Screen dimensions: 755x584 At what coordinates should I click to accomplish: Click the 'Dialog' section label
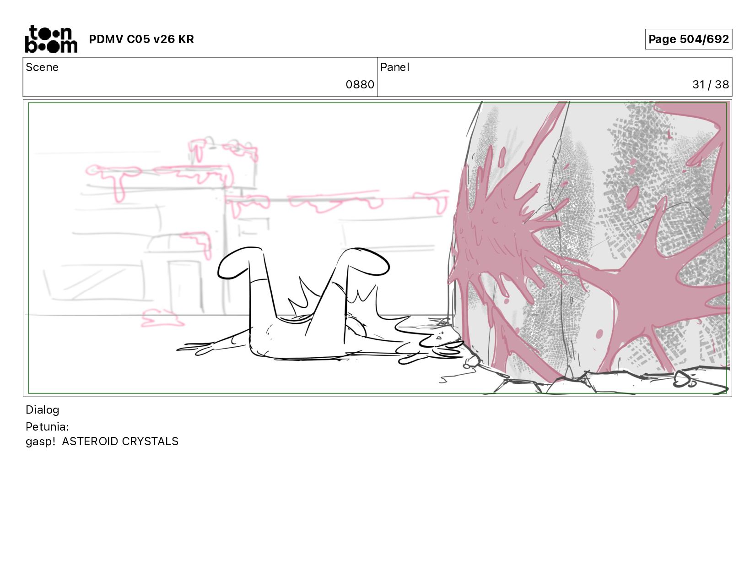pyautogui.click(x=43, y=410)
